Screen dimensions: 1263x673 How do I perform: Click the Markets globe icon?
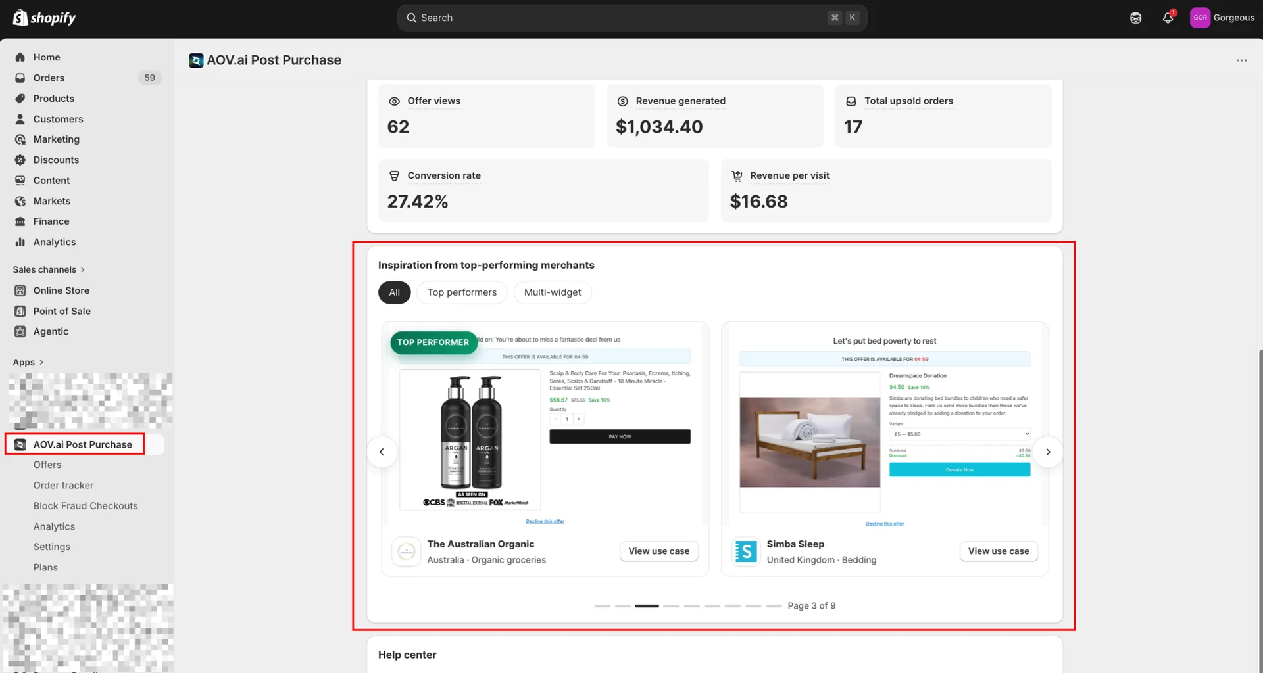pyautogui.click(x=20, y=201)
